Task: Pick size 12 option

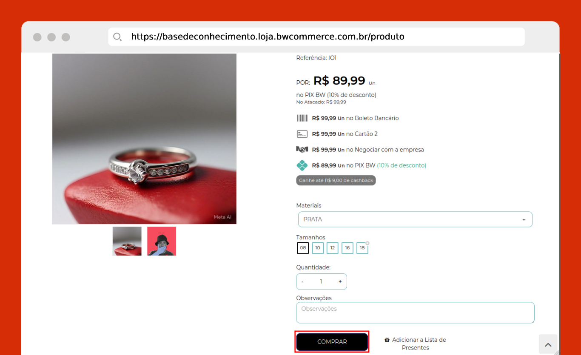Action: tap(333, 248)
